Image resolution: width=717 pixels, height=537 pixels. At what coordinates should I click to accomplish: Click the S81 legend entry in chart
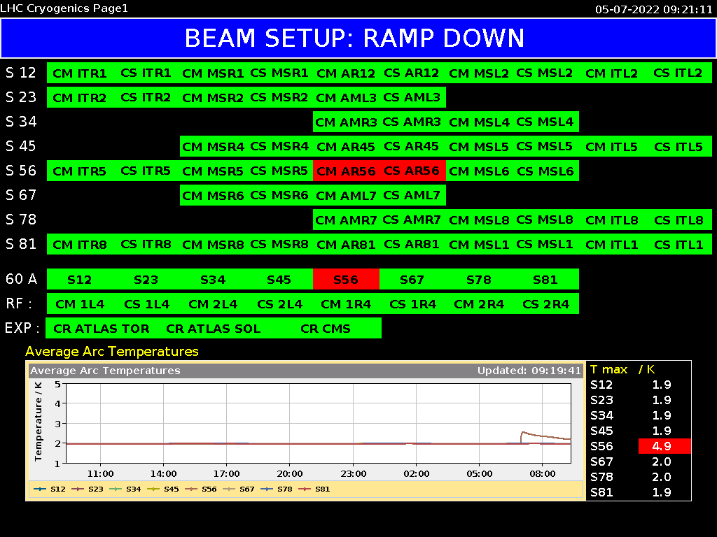314,489
